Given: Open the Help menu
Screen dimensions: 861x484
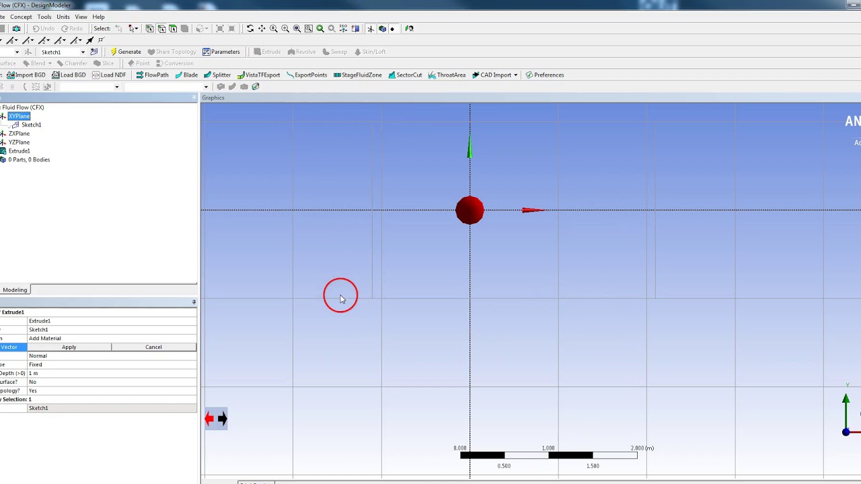Looking at the screenshot, I should click(x=98, y=17).
